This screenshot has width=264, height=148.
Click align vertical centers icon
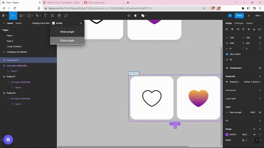coord(249,29)
